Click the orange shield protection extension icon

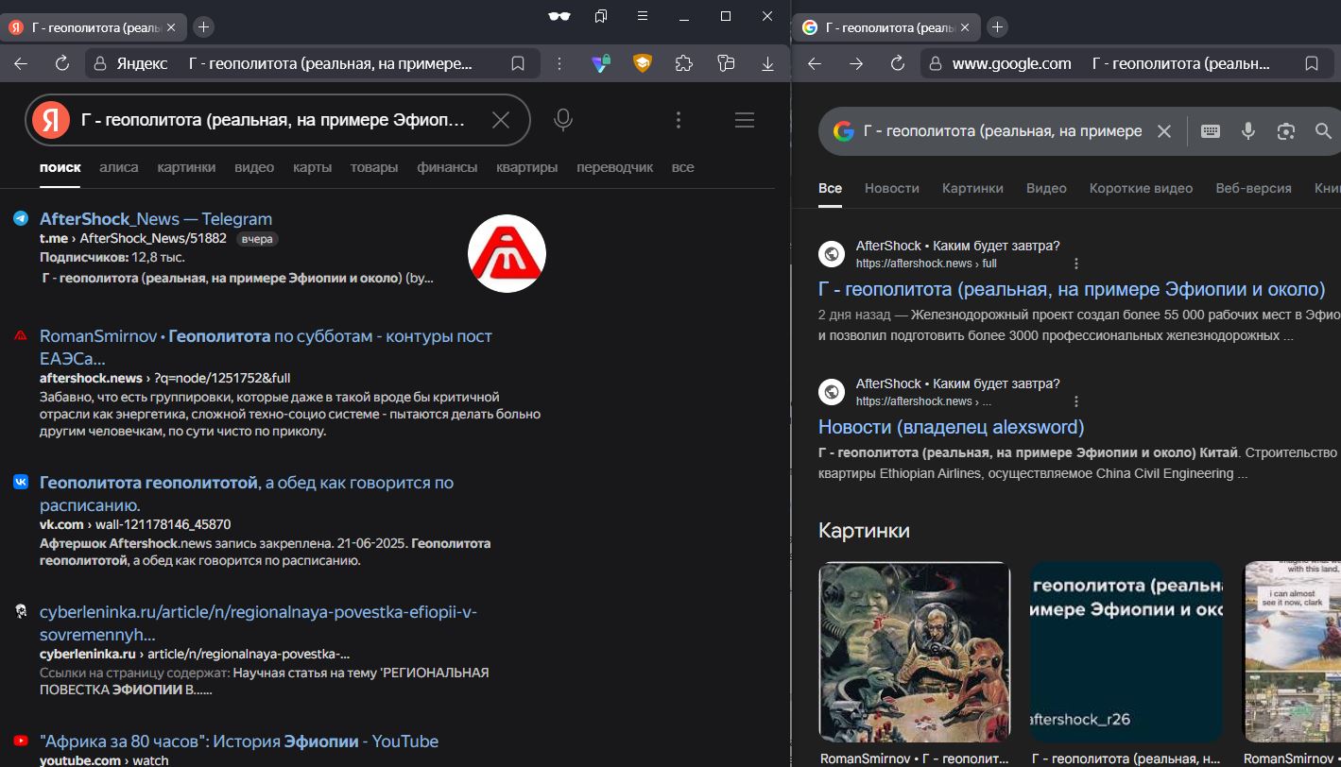[643, 63]
